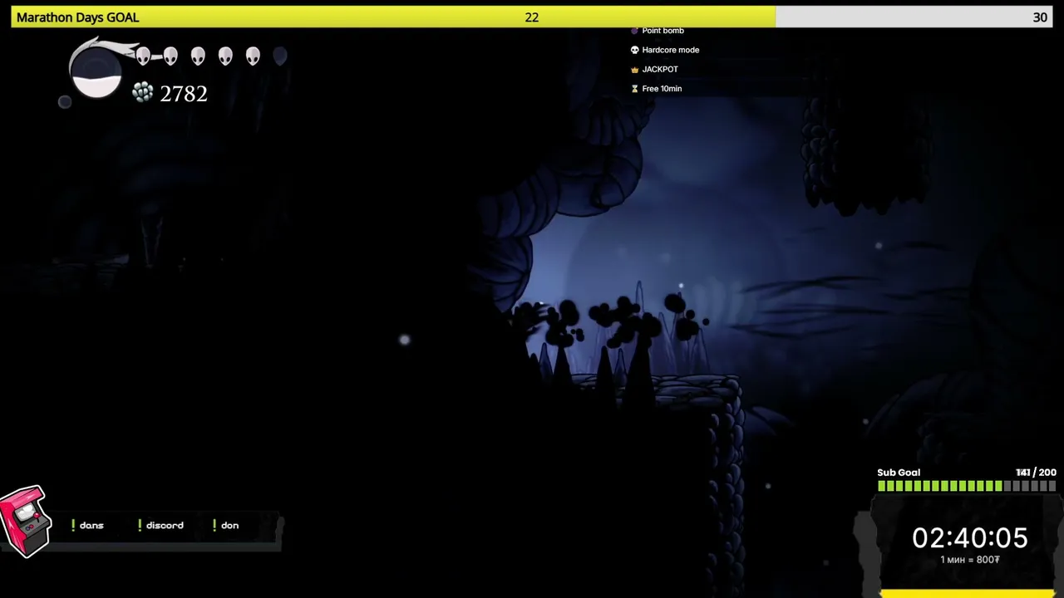Click the Geo count 2782

point(184,94)
